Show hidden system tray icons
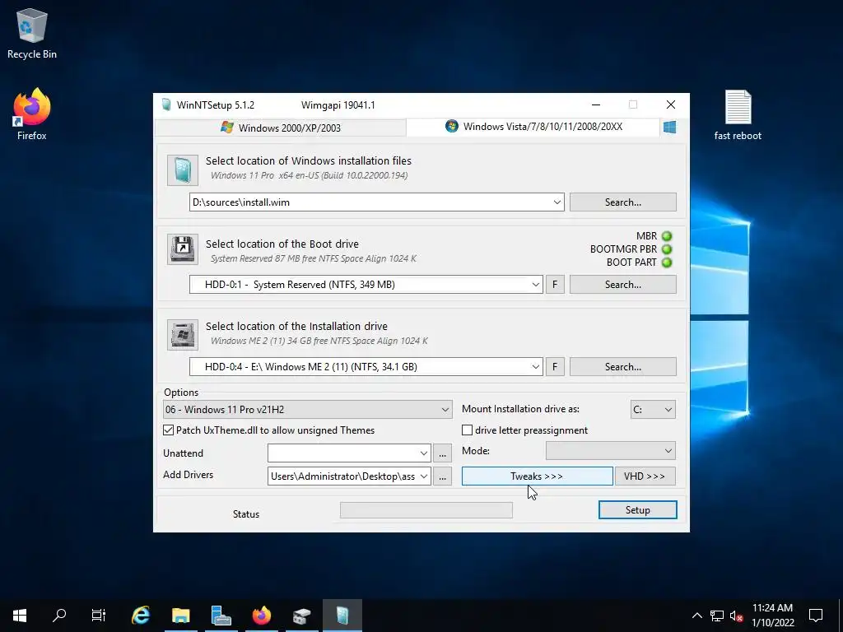 click(696, 616)
